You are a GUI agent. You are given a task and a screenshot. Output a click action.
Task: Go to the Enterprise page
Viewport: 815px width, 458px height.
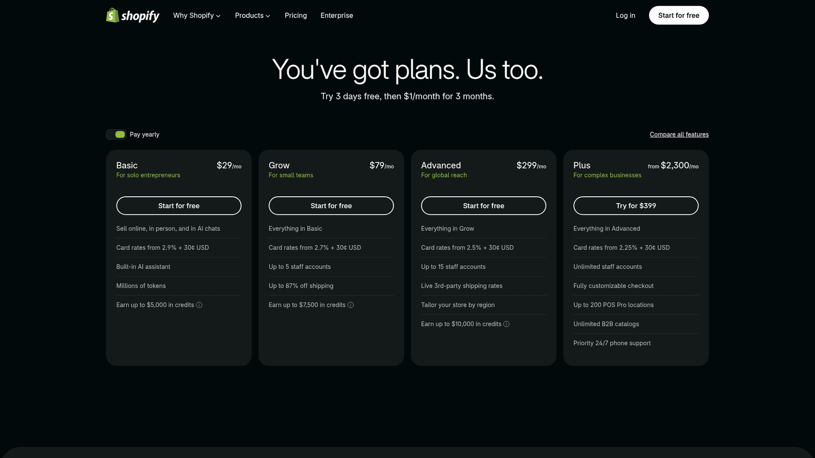coord(337,16)
